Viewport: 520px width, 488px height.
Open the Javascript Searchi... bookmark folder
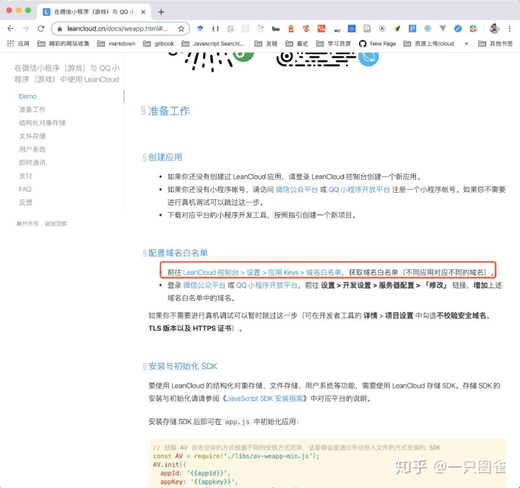(x=213, y=43)
